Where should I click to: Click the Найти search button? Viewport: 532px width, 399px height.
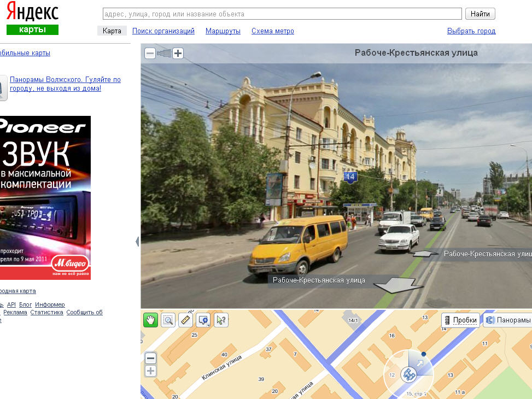[x=480, y=14]
